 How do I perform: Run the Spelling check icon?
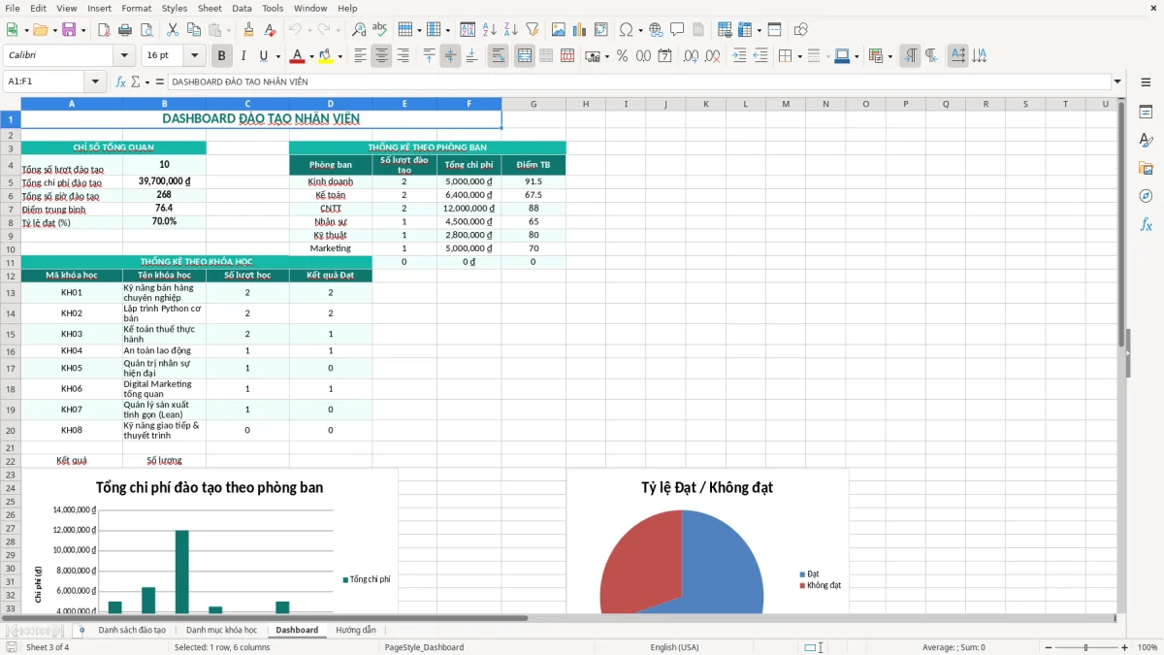coord(380,30)
